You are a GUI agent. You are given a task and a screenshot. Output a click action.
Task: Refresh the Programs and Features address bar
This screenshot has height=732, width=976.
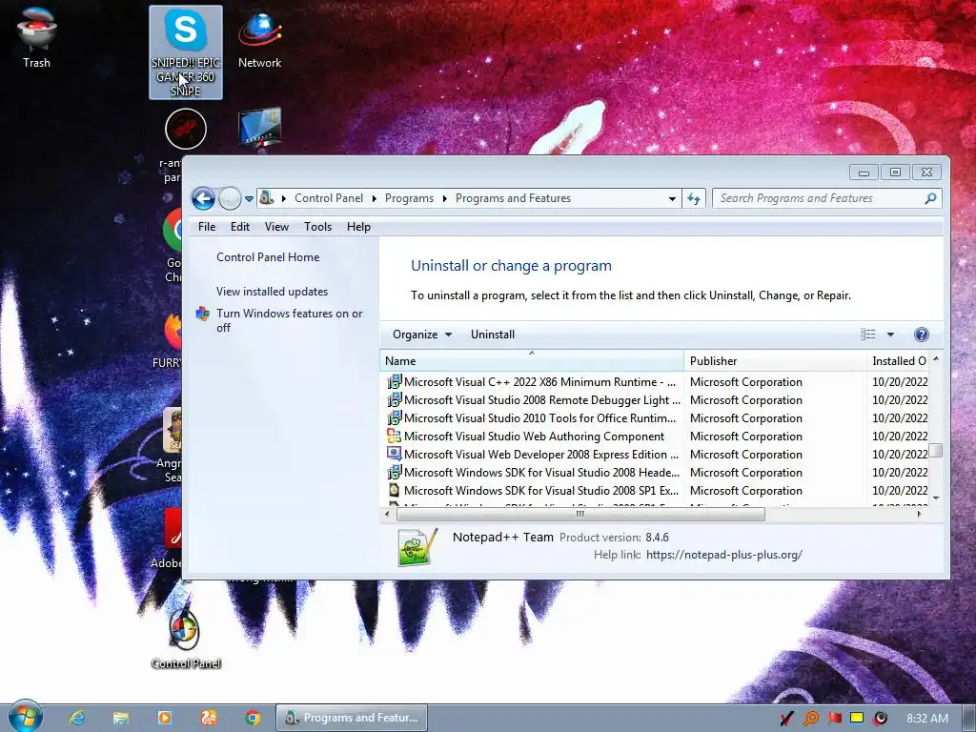click(694, 198)
